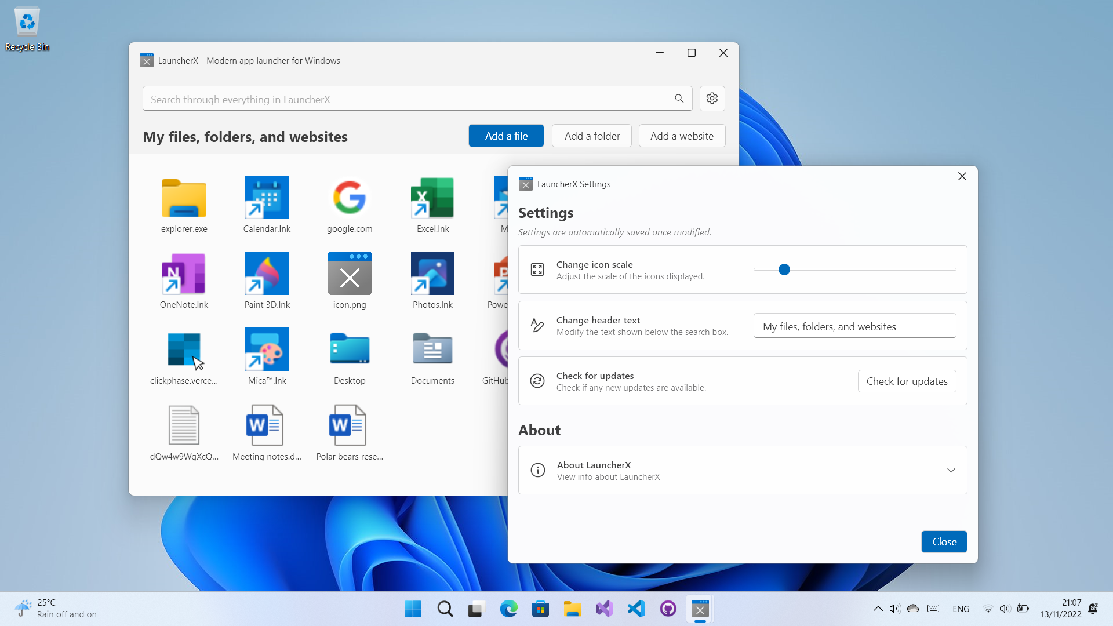
Task: Maximize the LauncherX window
Action: [691, 53]
